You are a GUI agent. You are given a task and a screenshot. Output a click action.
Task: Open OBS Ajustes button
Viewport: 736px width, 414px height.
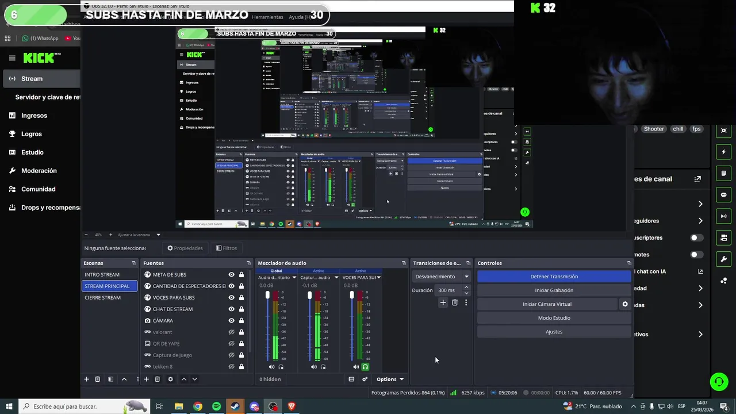pyautogui.click(x=554, y=332)
